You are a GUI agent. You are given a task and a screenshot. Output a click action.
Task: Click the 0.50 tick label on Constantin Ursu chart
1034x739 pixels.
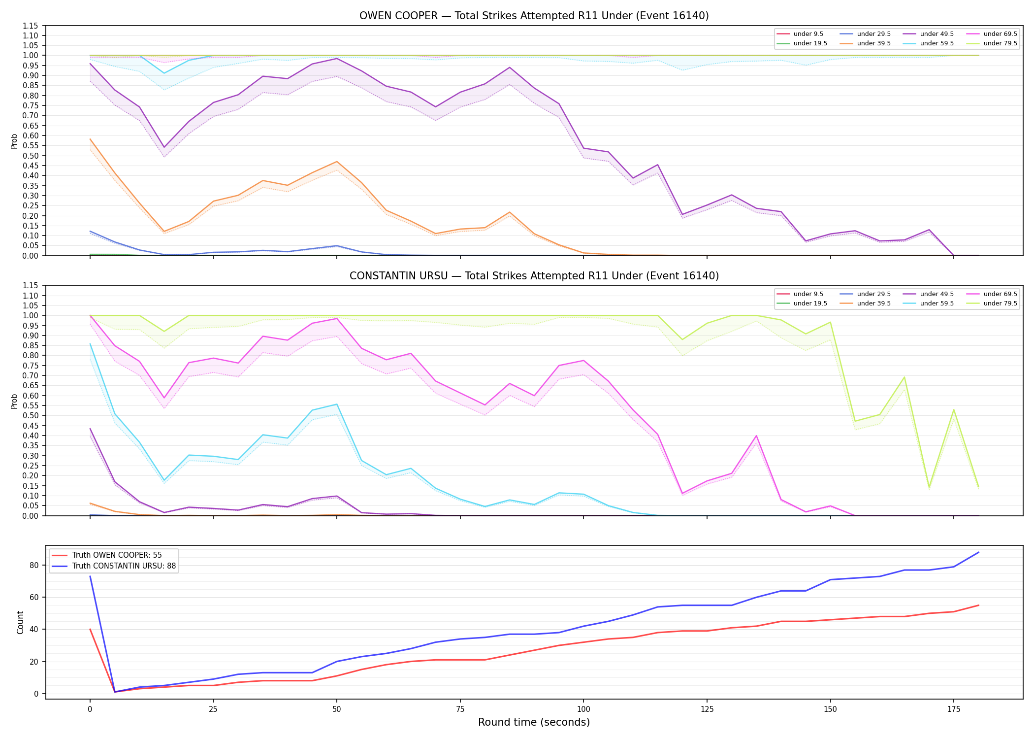click(x=31, y=416)
